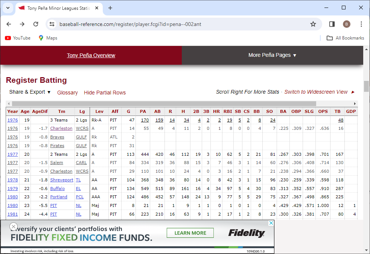Open the Salem team link
The image size is (370, 254).
pyautogui.click(x=56, y=163)
